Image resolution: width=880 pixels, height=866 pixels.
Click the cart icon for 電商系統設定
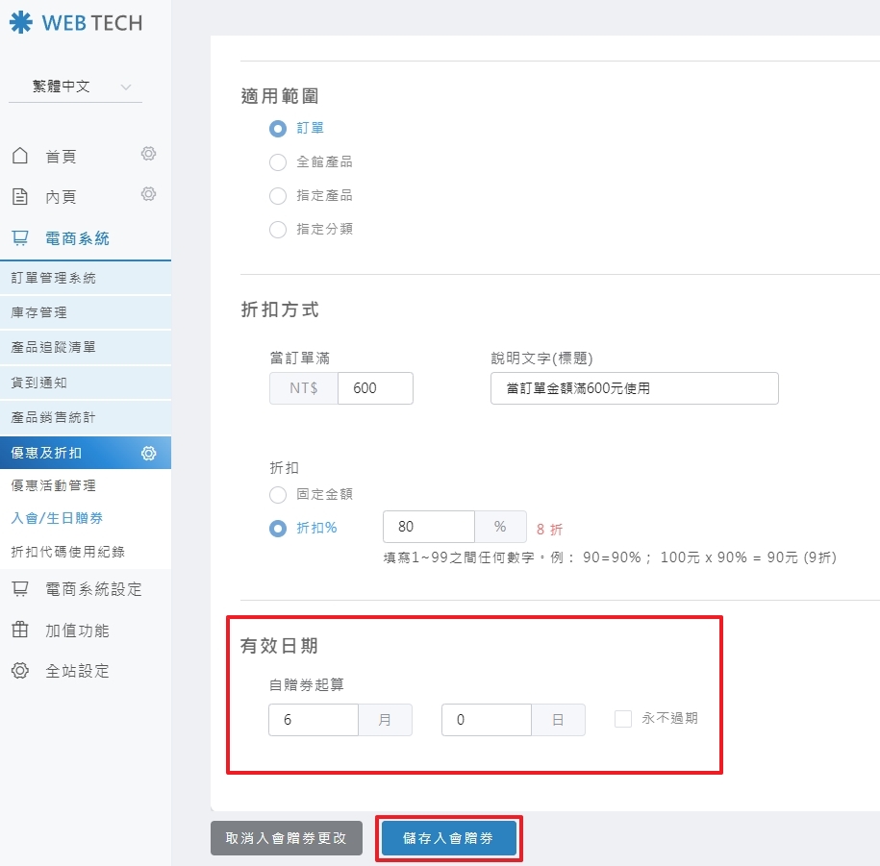pos(21,590)
